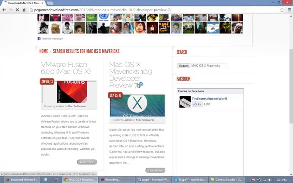Bookmark this page with star icon

coord(282,10)
